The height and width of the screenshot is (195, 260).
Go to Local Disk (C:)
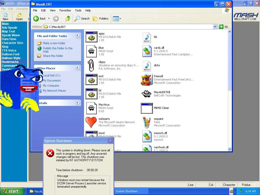click(x=52, y=75)
